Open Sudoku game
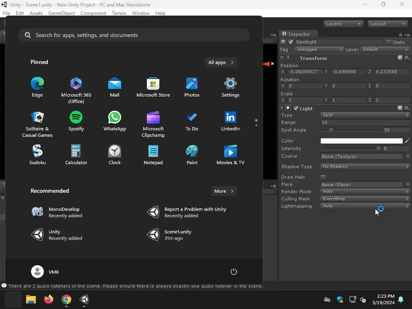Screen dimensions: 412x309 37,155
